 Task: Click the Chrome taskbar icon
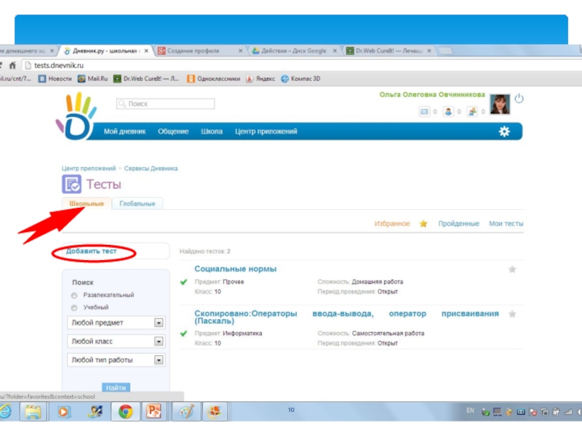pos(125,411)
